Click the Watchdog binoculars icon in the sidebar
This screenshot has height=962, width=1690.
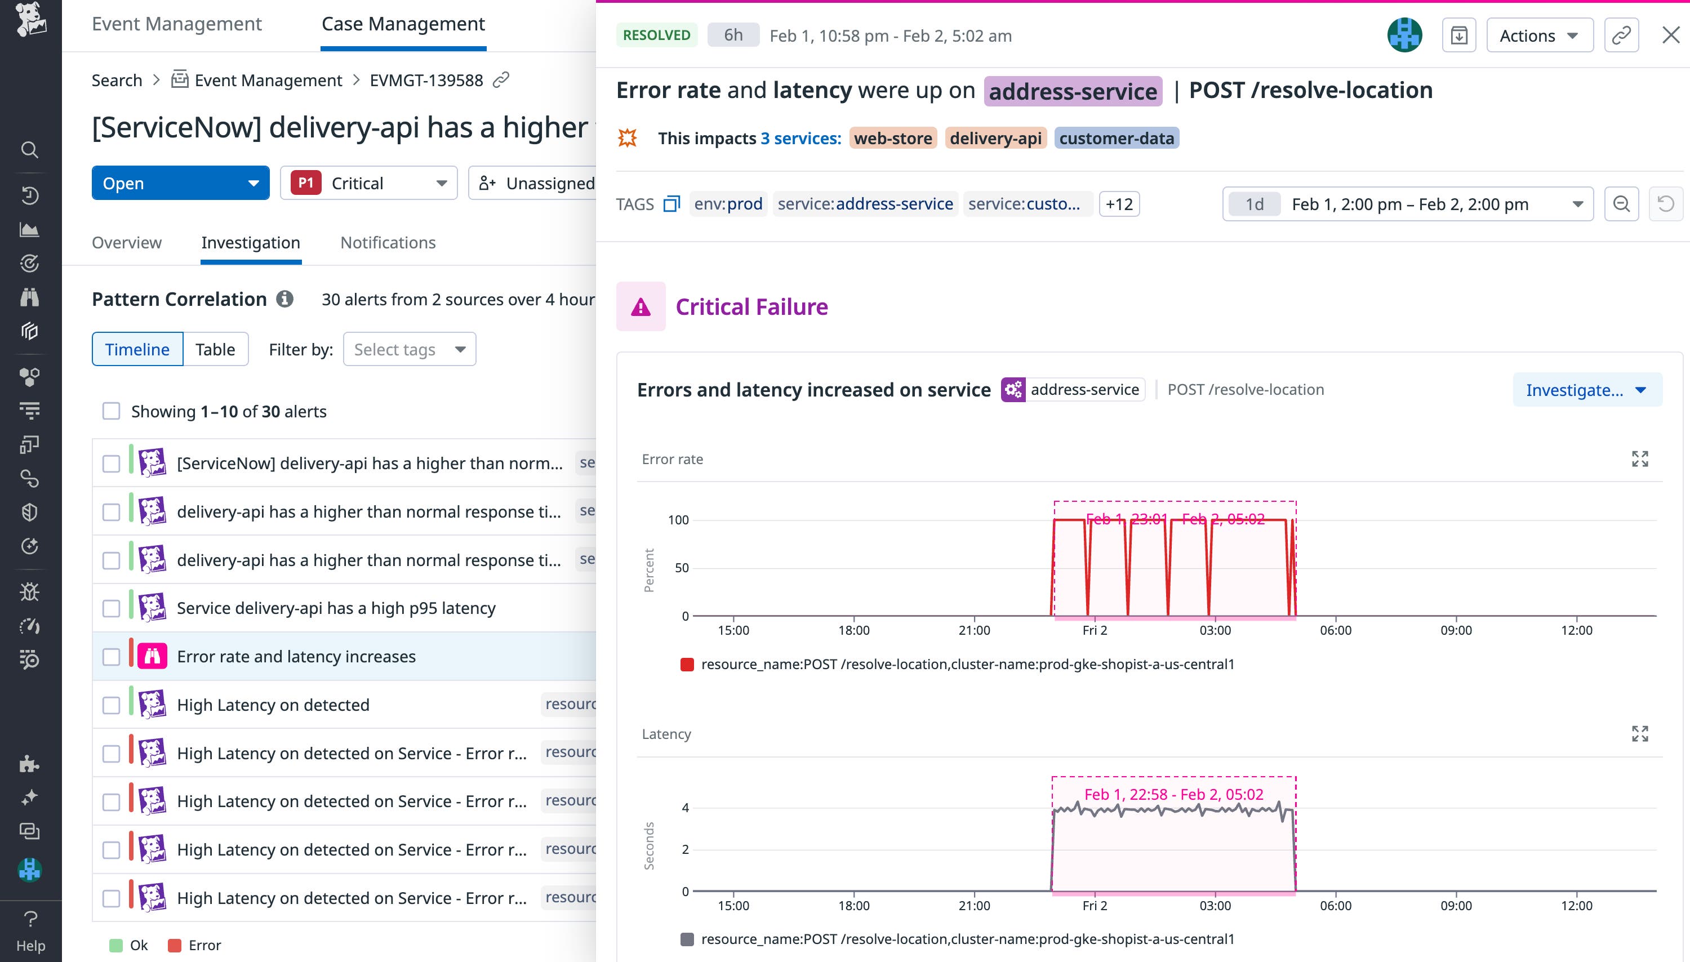[30, 298]
